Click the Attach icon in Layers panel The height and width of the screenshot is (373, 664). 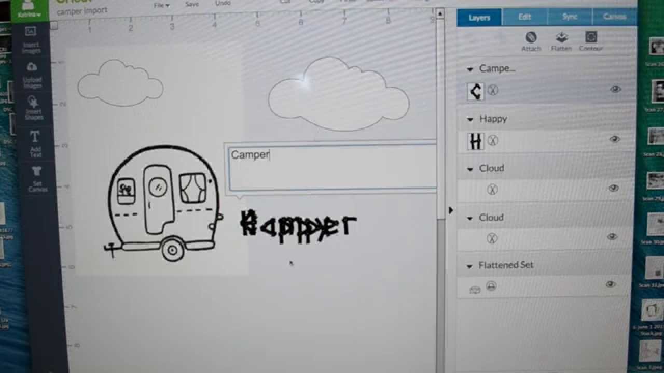[x=531, y=41]
